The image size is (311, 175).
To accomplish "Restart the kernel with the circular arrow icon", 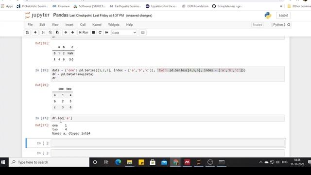I will [100, 33].
